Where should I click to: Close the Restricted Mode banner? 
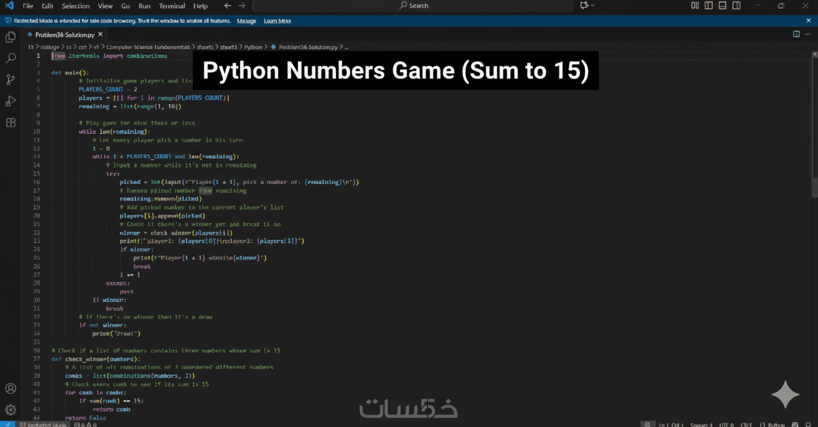(808, 21)
